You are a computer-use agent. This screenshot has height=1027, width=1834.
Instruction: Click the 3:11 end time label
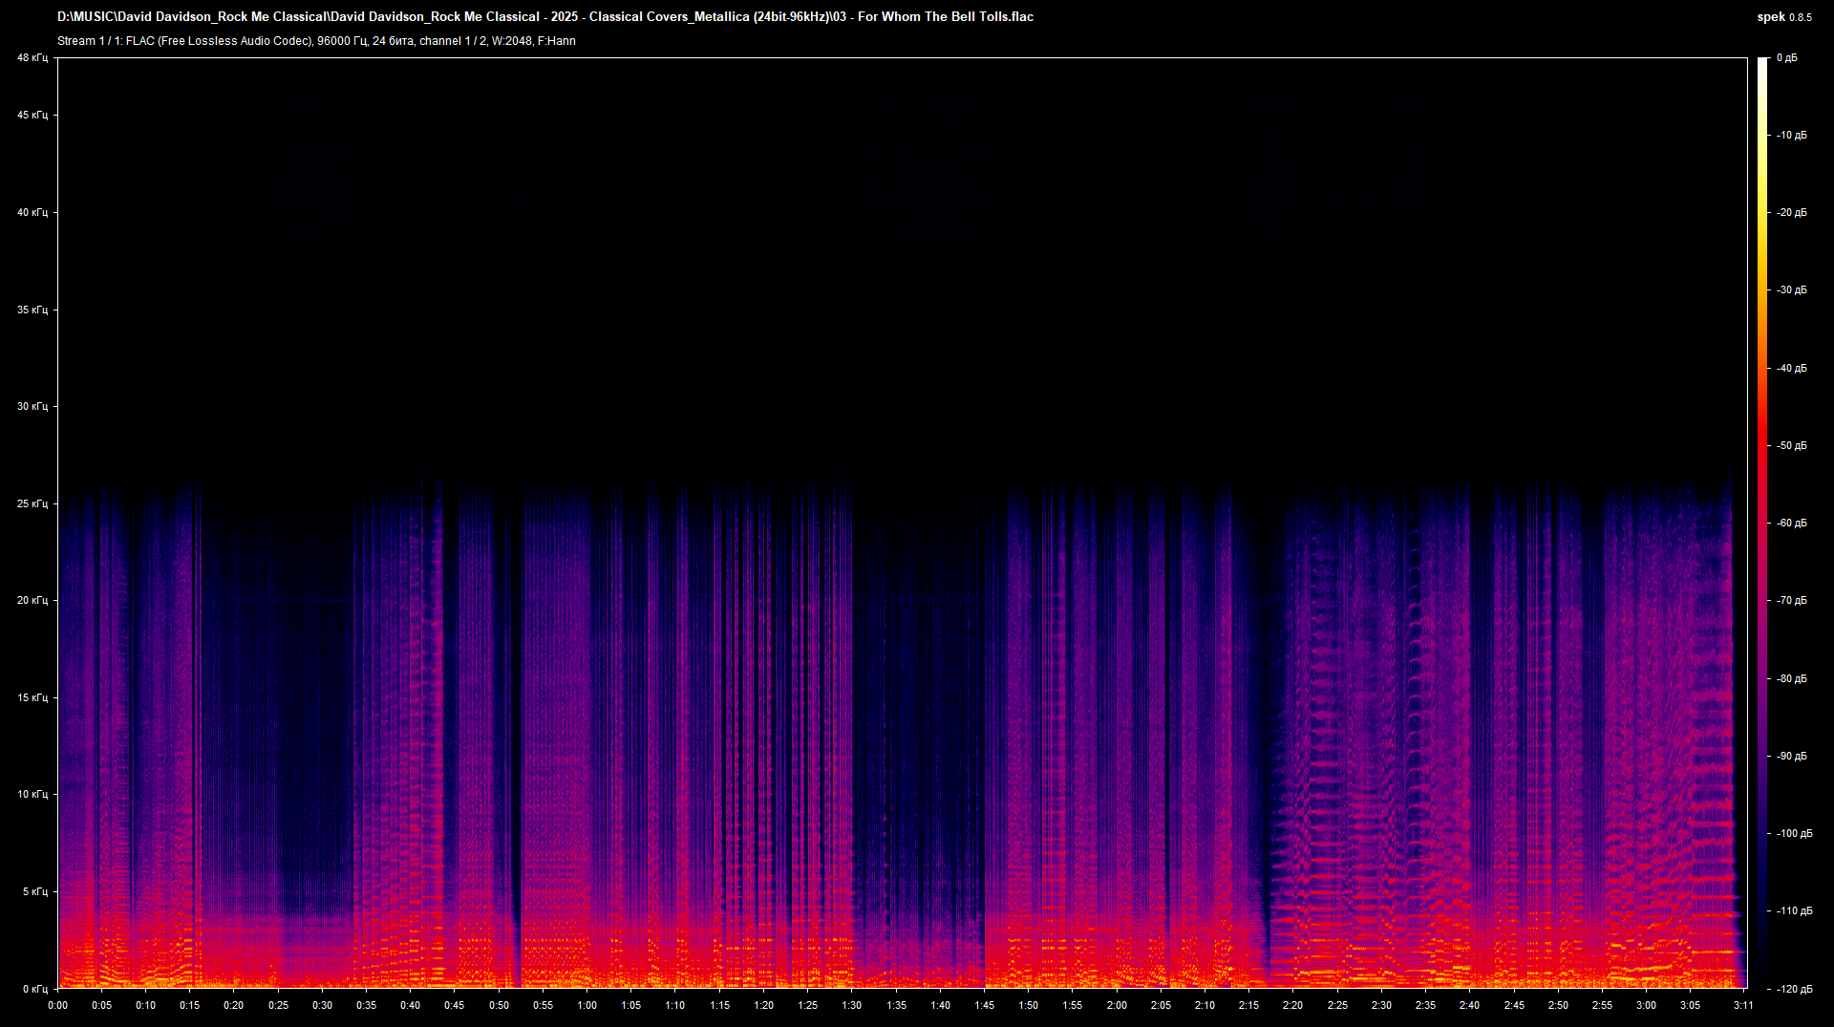tap(1743, 1005)
